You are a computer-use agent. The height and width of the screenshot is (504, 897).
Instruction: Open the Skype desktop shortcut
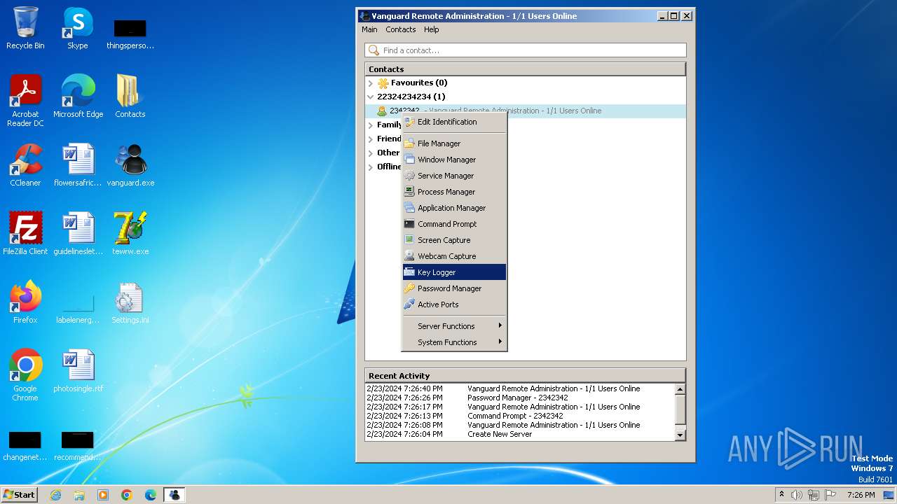click(x=78, y=28)
